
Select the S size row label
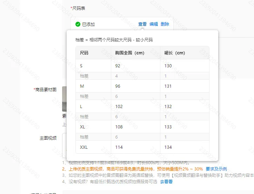(x=81, y=66)
